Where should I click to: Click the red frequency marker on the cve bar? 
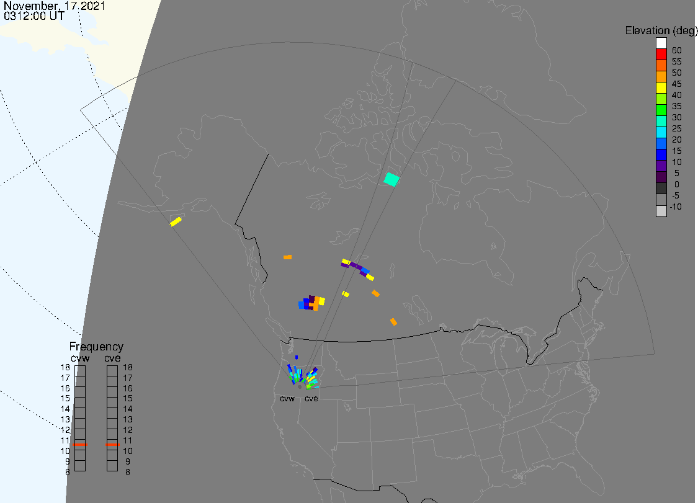click(112, 444)
